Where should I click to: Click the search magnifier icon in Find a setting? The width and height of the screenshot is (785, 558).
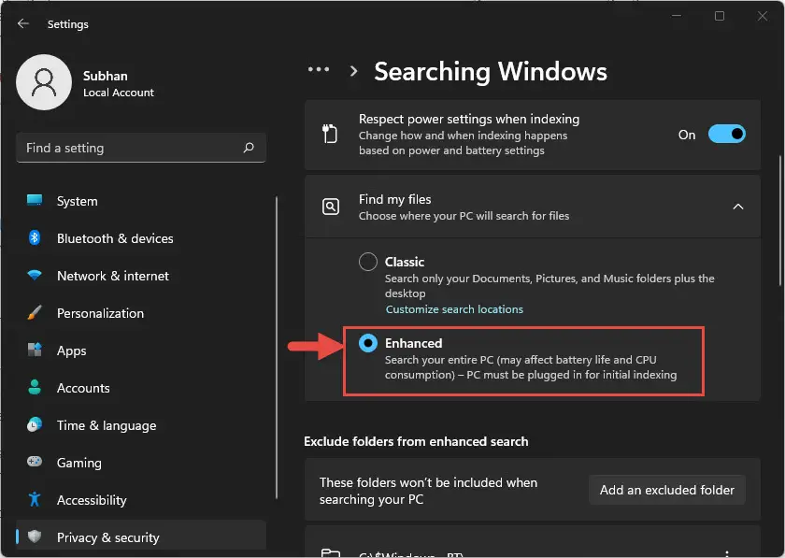(x=249, y=148)
